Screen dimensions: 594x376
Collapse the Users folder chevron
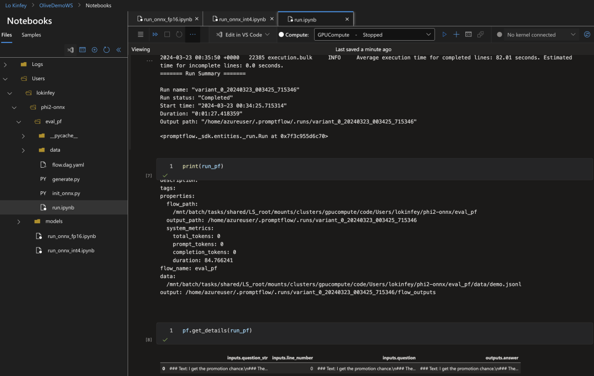(5, 79)
